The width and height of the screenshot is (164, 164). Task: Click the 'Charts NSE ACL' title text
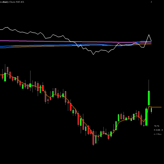click(17, 2)
